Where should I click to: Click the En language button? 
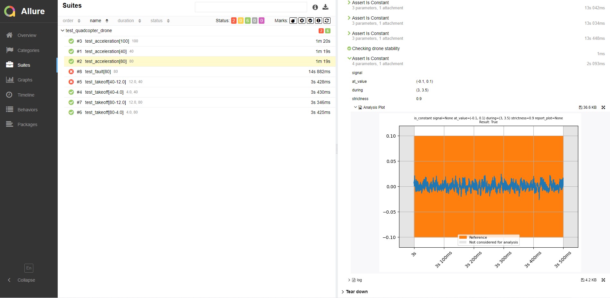[29, 268]
